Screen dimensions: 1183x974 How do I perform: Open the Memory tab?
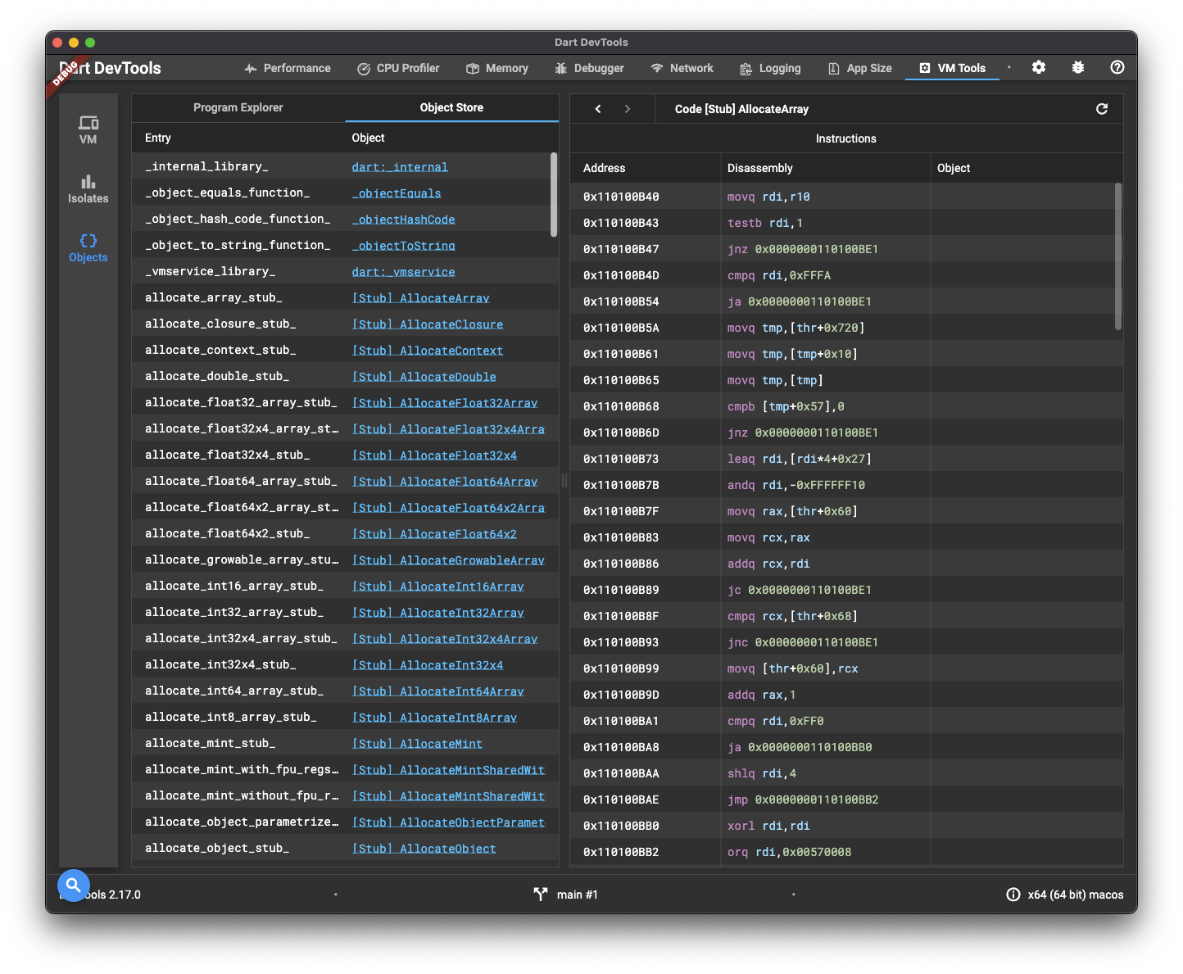point(497,68)
